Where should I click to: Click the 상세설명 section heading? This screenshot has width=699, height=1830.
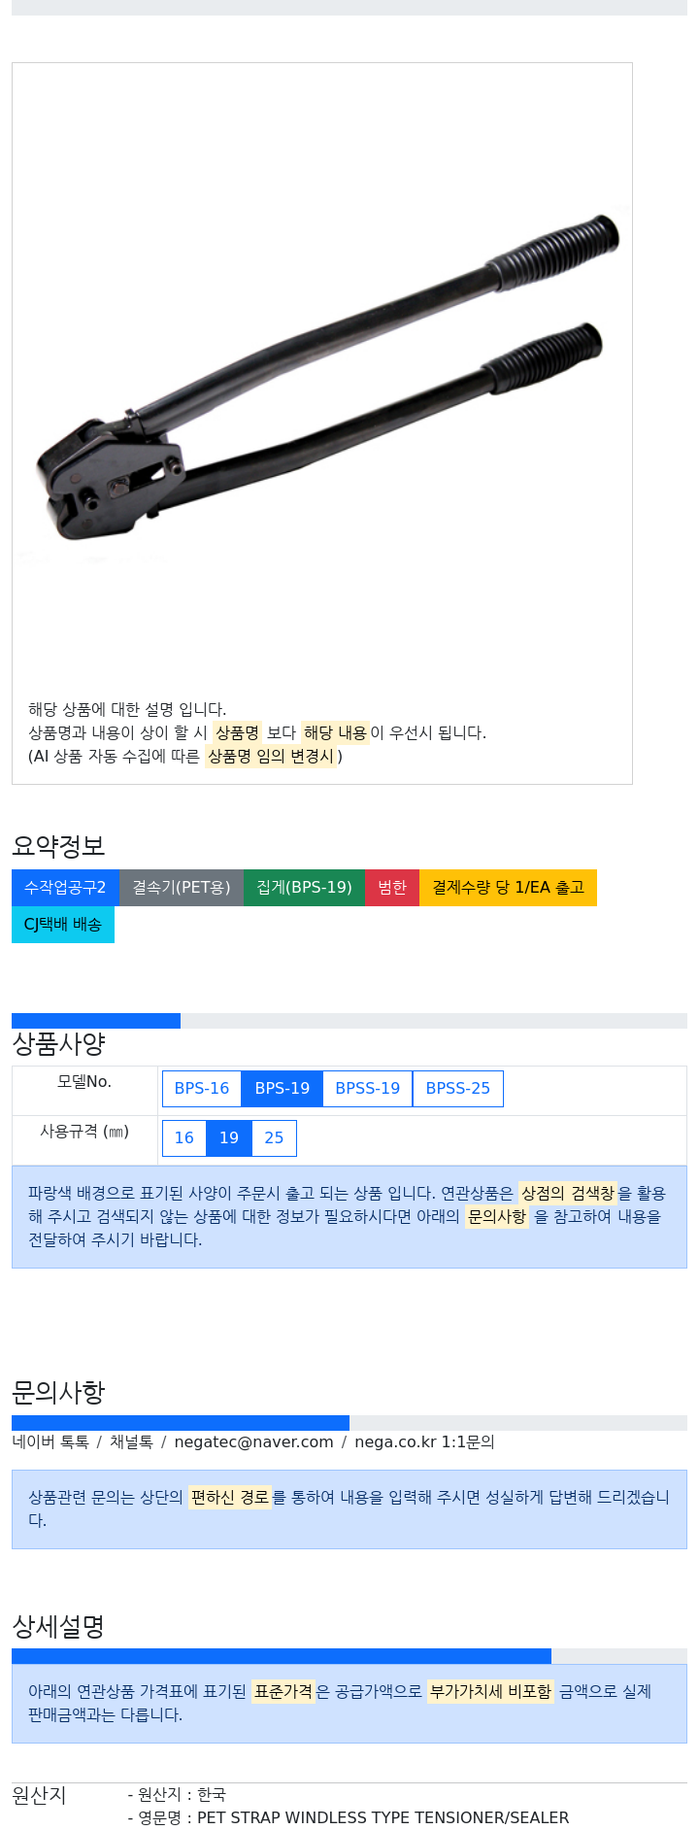tap(58, 1627)
